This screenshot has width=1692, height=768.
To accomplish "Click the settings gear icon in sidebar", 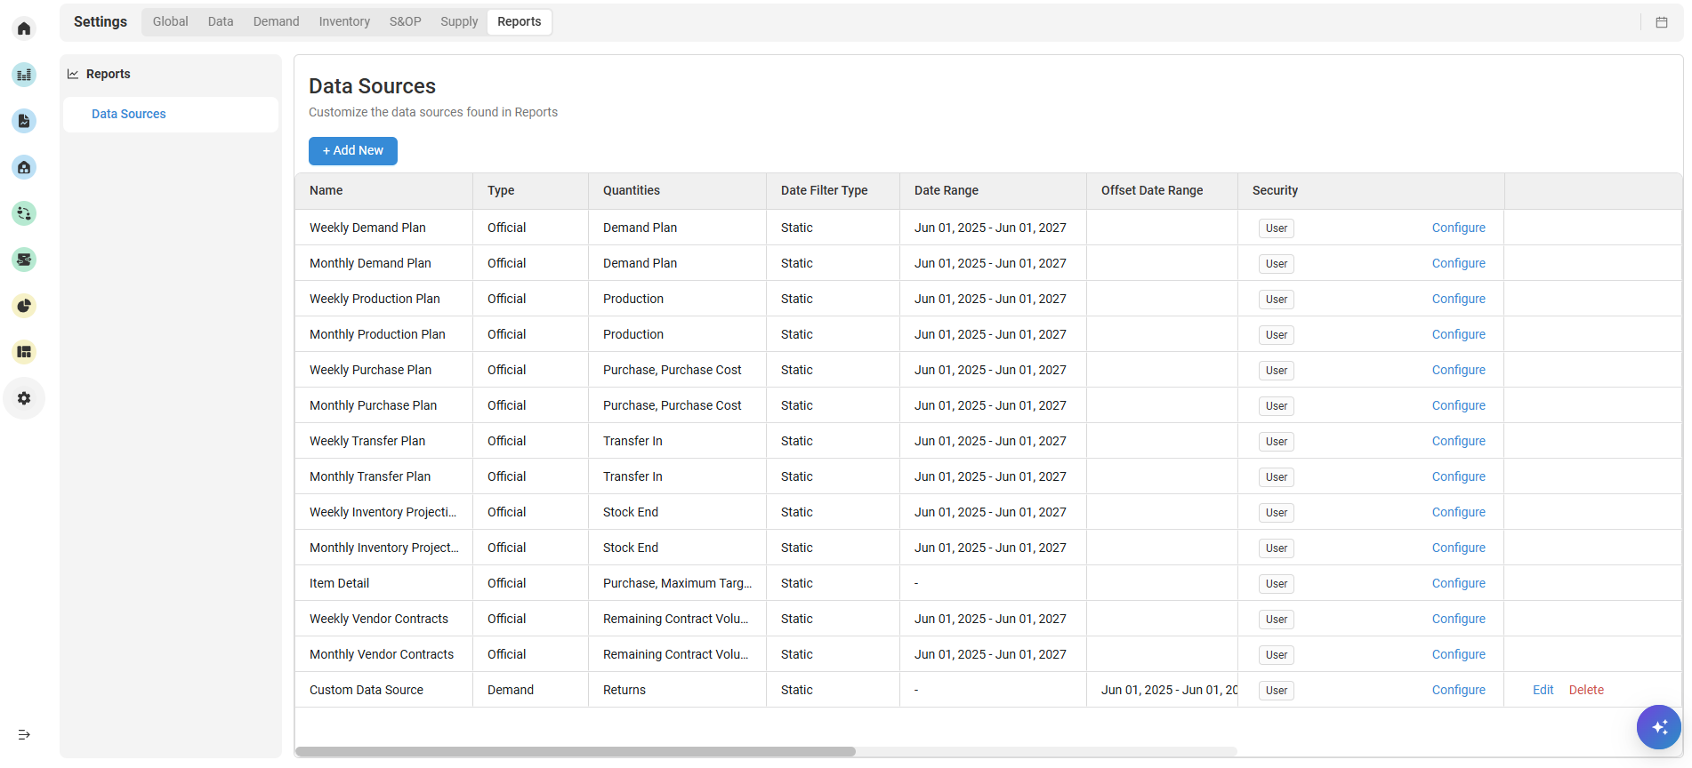I will (24, 398).
